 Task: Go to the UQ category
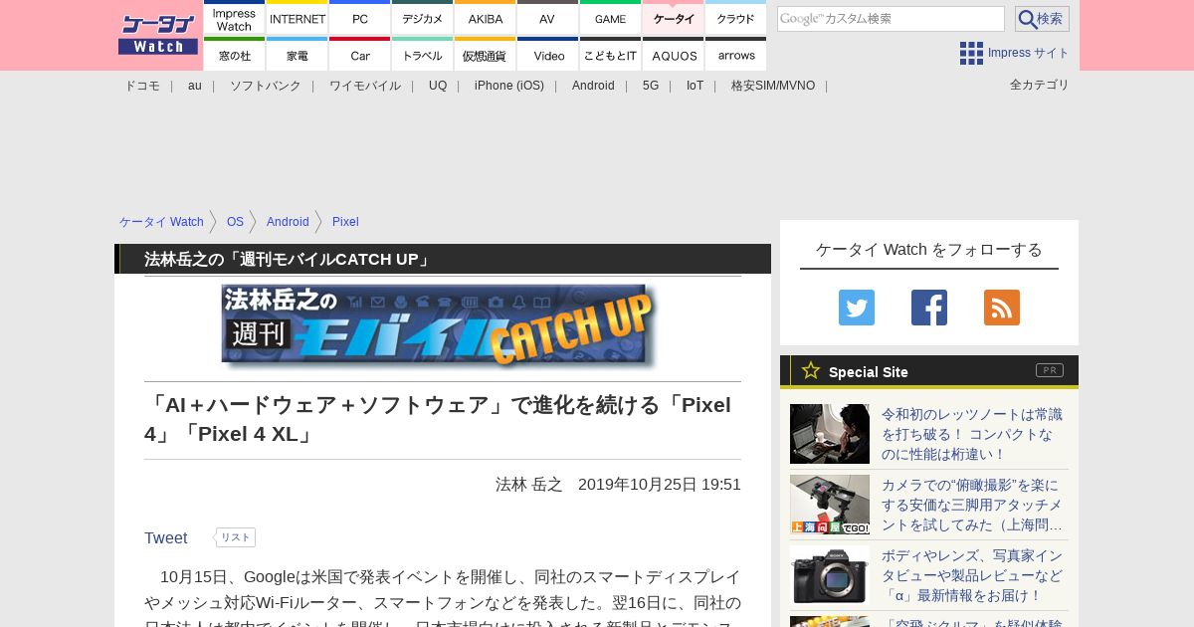tap(438, 86)
